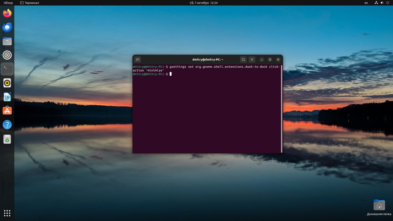Open Settings using the gear icon

(7, 55)
